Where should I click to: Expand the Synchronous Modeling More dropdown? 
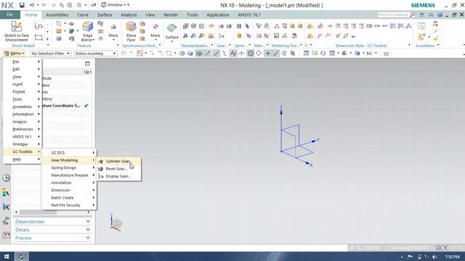155,31
